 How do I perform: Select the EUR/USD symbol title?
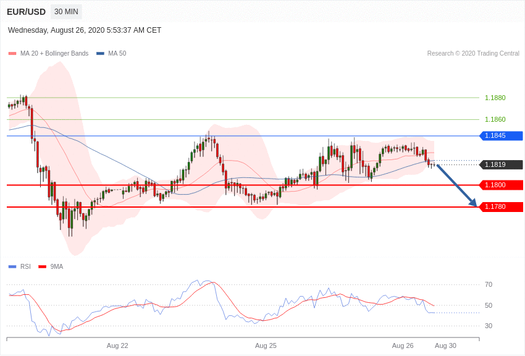click(x=26, y=12)
